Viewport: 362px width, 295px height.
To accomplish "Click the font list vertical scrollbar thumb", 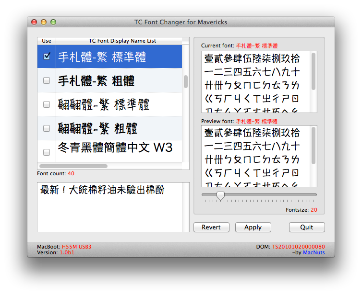I will click(x=186, y=81).
